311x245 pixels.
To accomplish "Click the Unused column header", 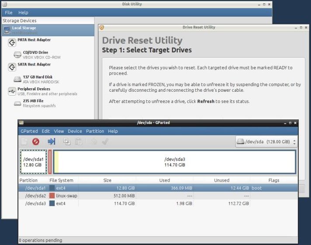I will 221,180.
